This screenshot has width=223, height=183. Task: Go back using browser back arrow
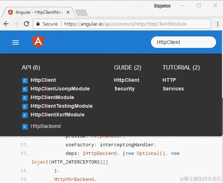point(6,24)
